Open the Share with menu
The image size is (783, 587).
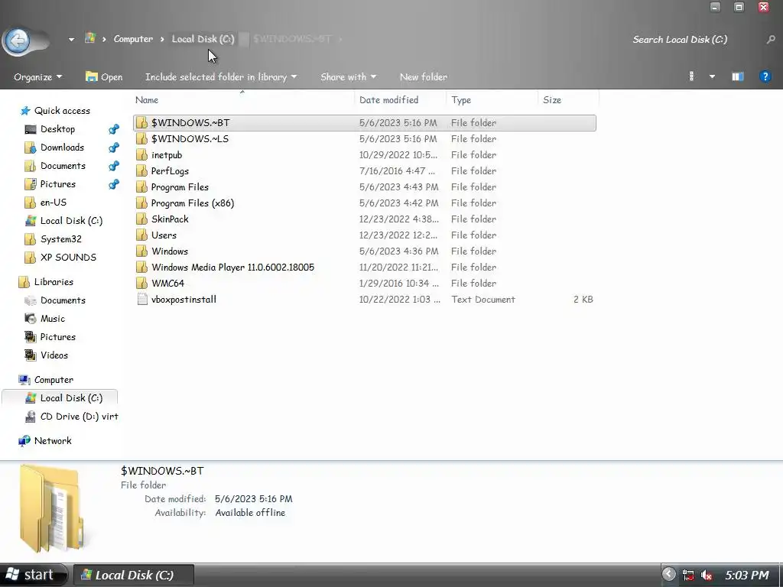pyautogui.click(x=348, y=77)
